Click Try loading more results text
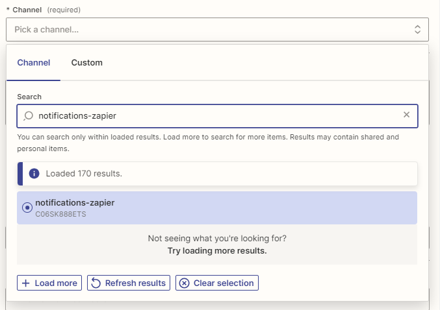The height and width of the screenshot is (310, 440). tap(216, 250)
